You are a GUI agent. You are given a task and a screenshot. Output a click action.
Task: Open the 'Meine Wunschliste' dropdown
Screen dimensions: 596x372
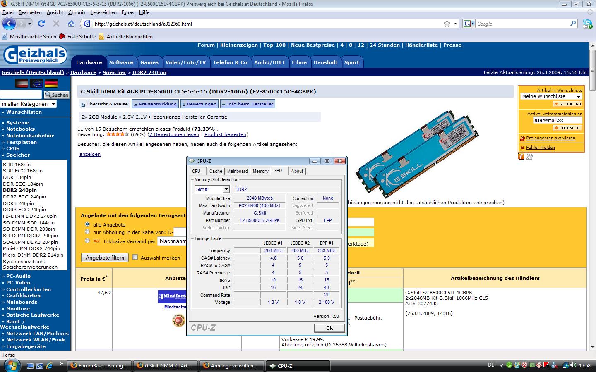point(551,96)
